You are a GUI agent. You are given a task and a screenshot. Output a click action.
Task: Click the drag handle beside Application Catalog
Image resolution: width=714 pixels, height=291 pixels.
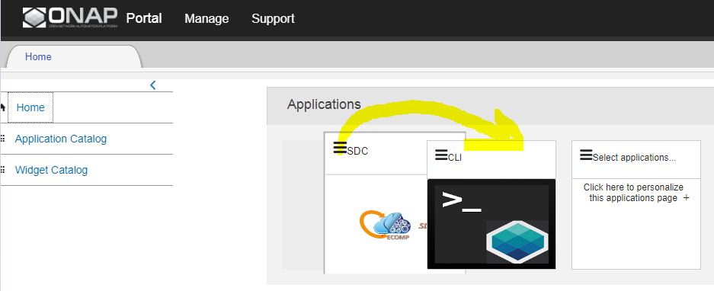[x=3, y=139]
